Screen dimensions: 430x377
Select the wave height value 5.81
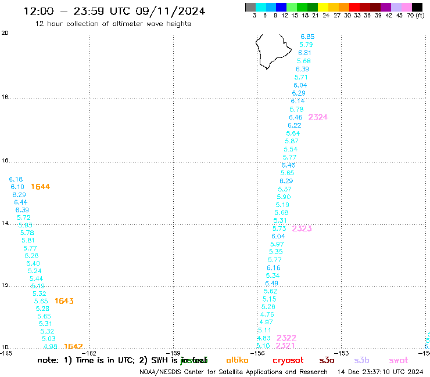[28, 240]
